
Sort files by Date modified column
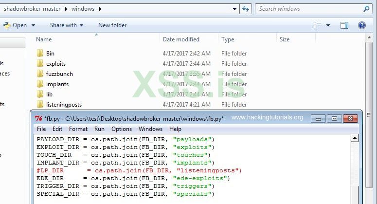coord(181,39)
